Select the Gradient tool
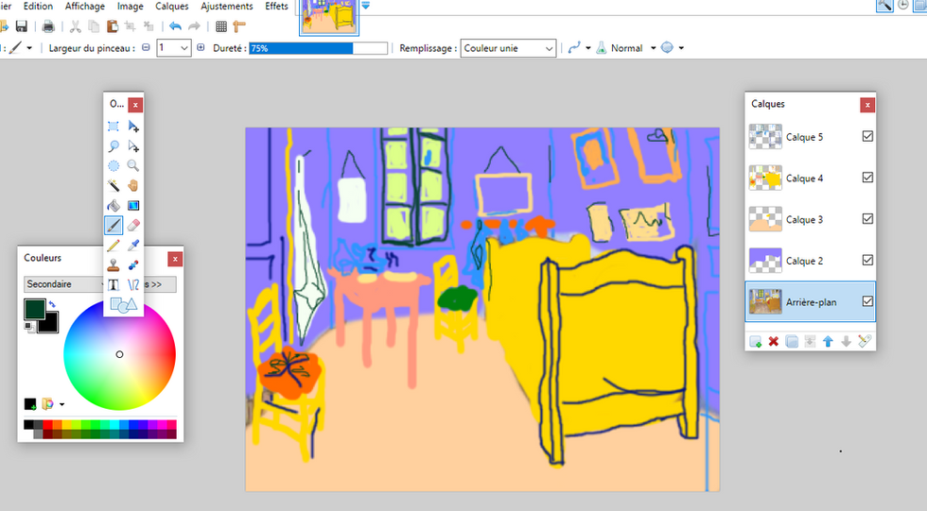The image size is (927, 511). pyautogui.click(x=133, y=205)
